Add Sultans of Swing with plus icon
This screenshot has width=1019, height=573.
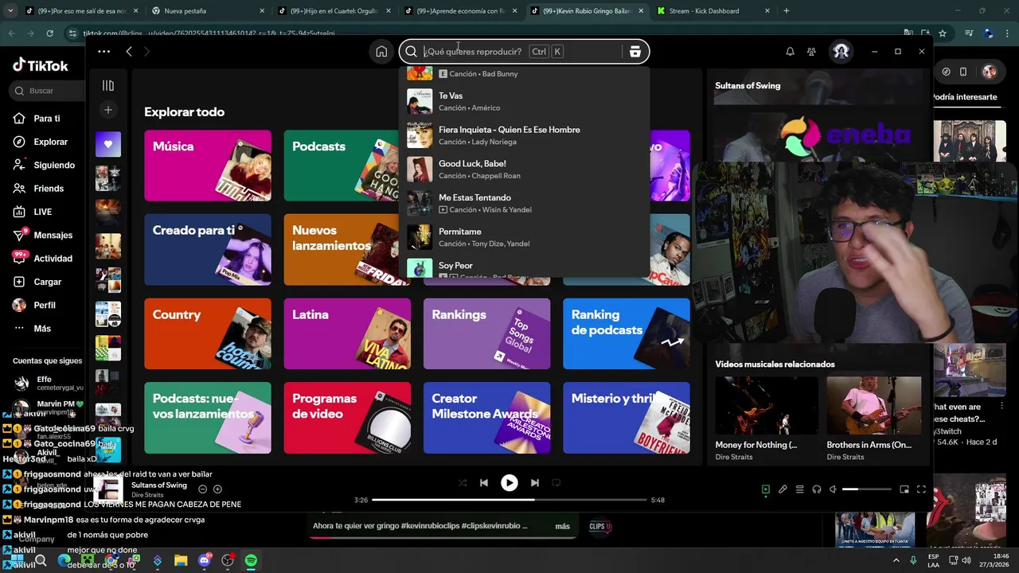coord(217,489)
